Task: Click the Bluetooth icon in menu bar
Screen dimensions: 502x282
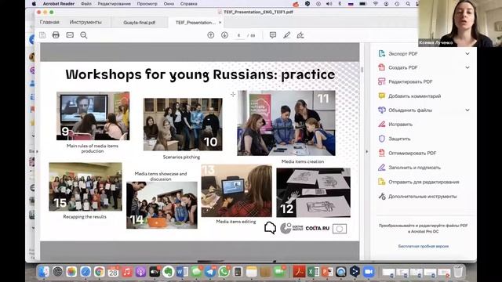Action: click(x=340, y=4)
